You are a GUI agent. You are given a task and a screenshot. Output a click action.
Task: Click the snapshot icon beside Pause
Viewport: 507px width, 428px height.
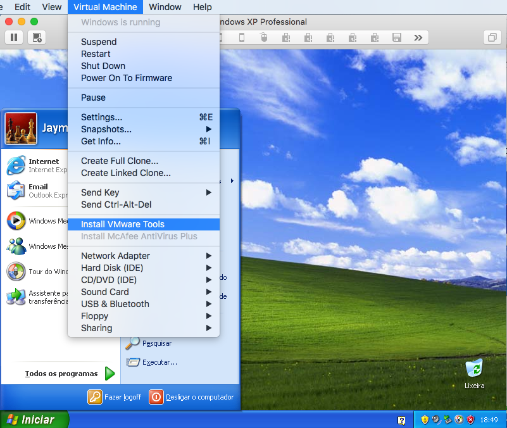[37, 37]
